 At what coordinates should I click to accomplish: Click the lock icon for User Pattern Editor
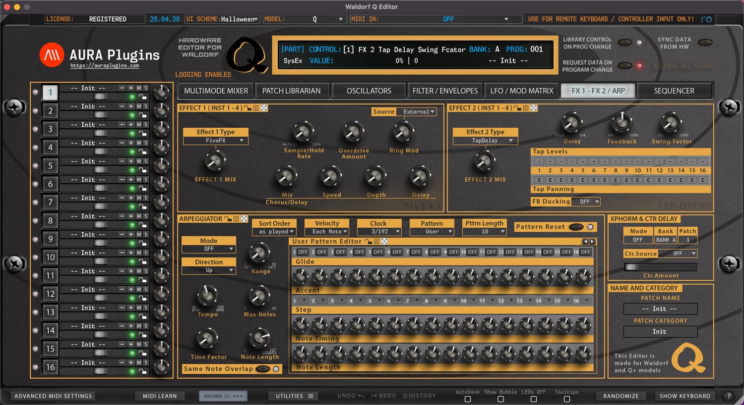(x=368, y=242)
